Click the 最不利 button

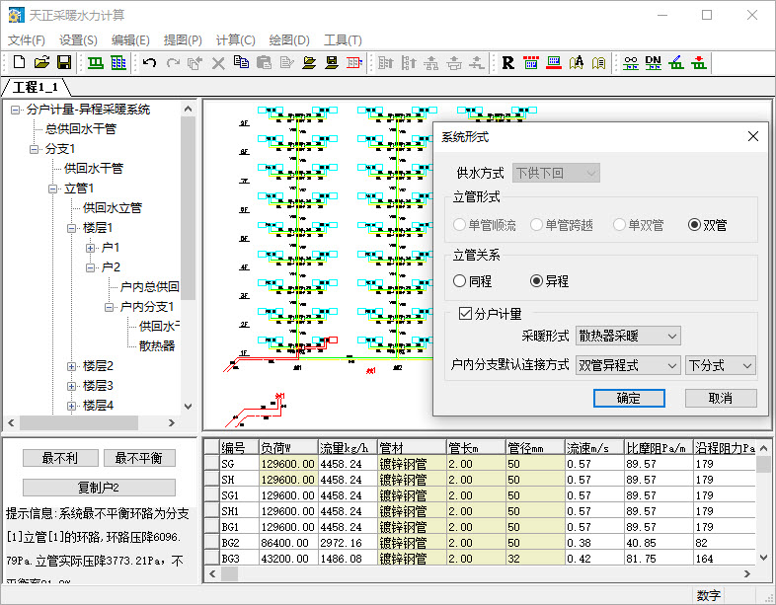pyautogui.click(x=60, y=458)
